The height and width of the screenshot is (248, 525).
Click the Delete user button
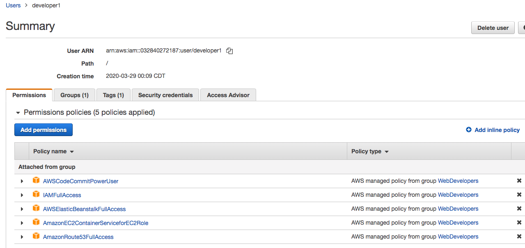(x=493, y=27)
